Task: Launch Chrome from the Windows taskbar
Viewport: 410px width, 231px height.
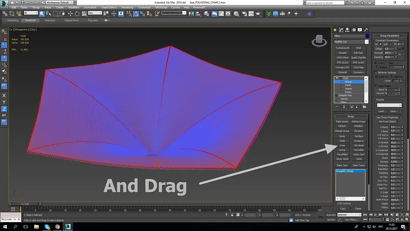Action: [x=57, y=227]
